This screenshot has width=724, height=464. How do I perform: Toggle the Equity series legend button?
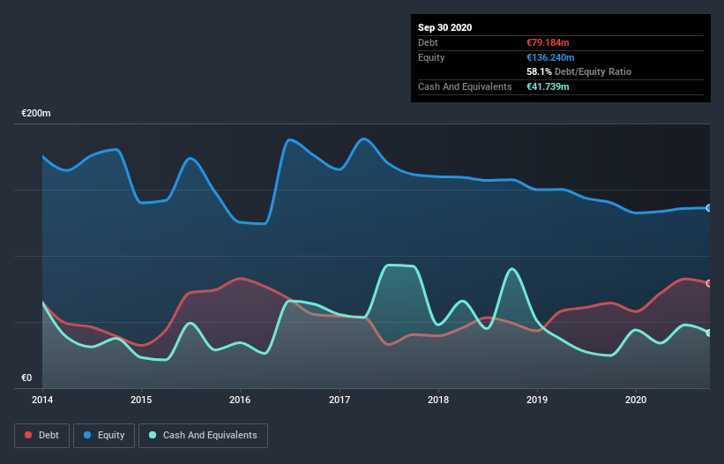[x=104, y=436]
